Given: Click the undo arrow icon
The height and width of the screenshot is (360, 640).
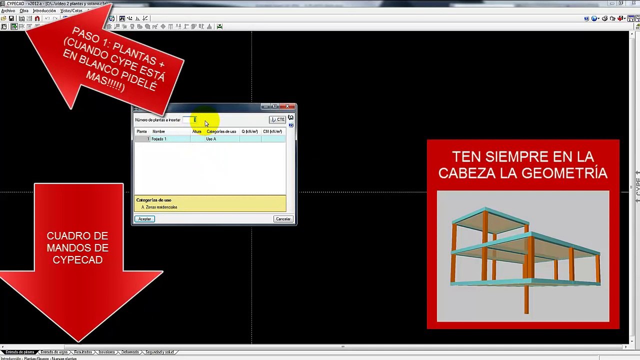Looking at the screenshot, I should (x=47, y=18).
